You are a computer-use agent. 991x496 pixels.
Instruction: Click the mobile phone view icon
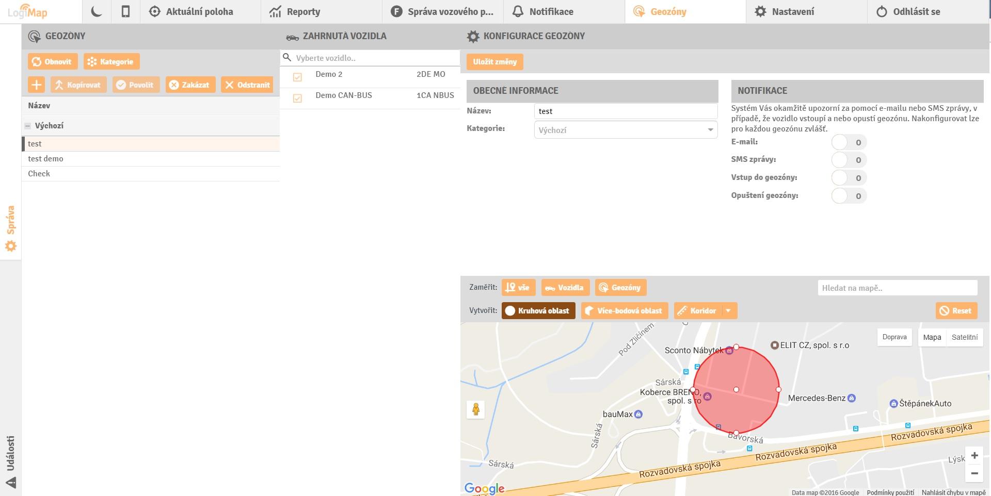point(125,11)
